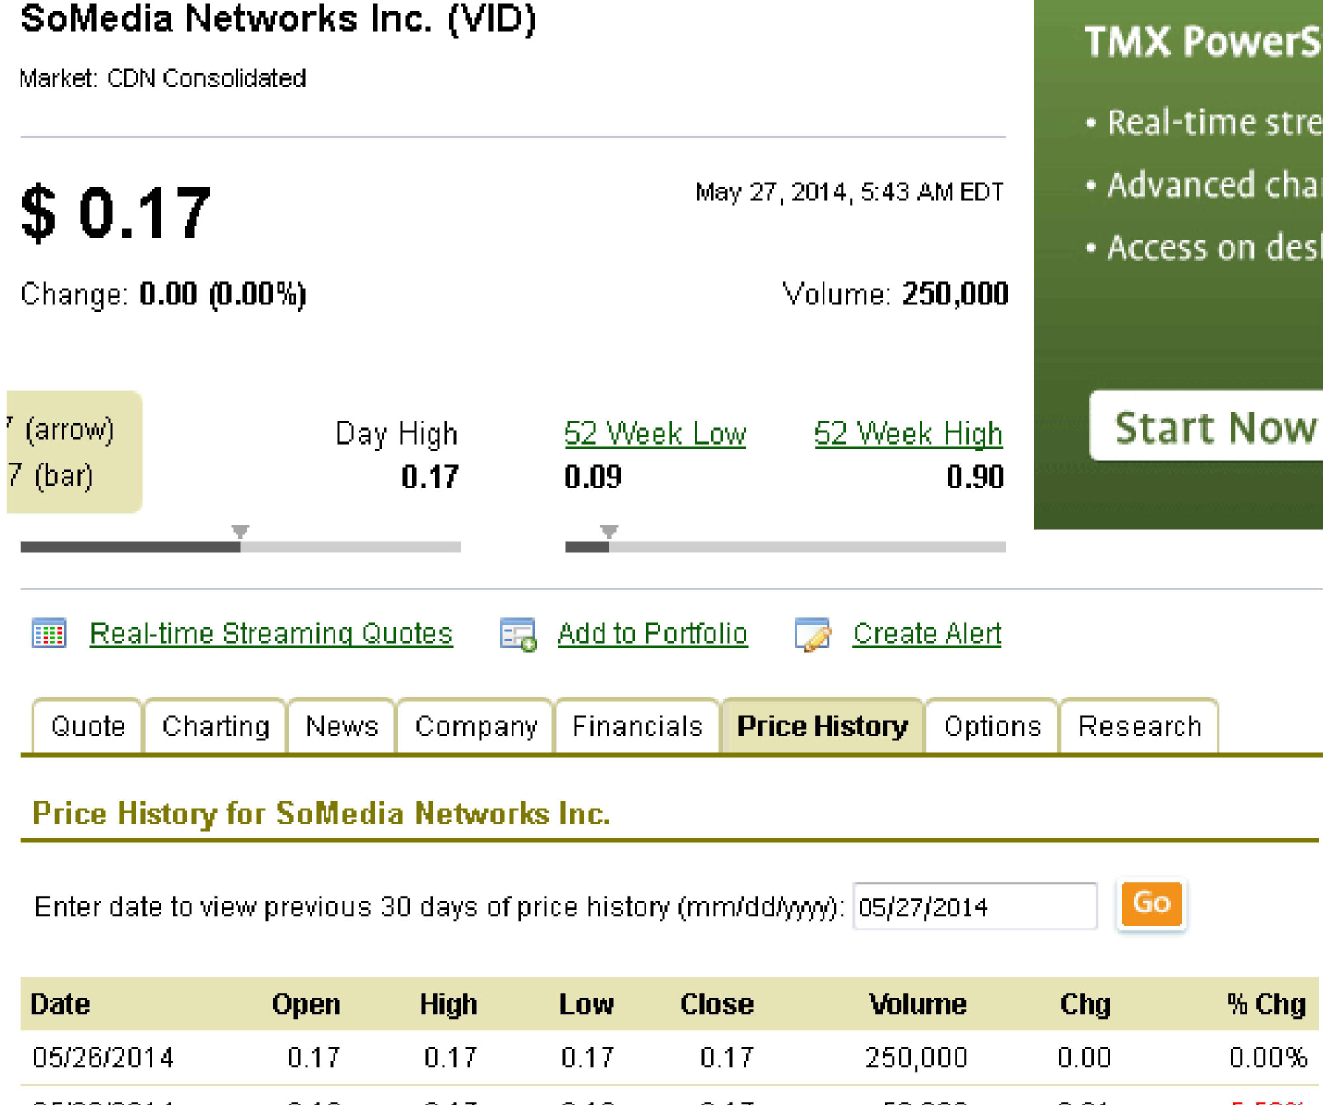The width and height of the screenshot is (1336, 1105).
Task: Select the Options tab
Action: click(x=992, y=727)
